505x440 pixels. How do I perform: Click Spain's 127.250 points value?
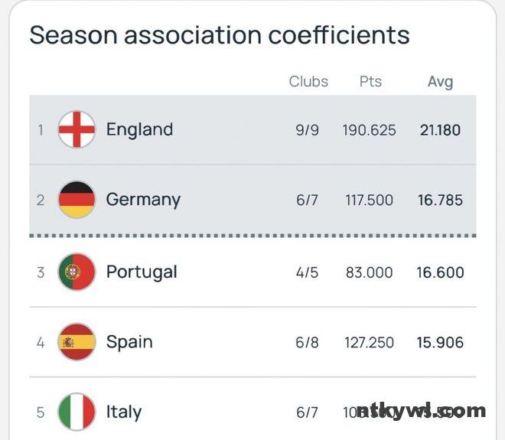tap(370, 342)
